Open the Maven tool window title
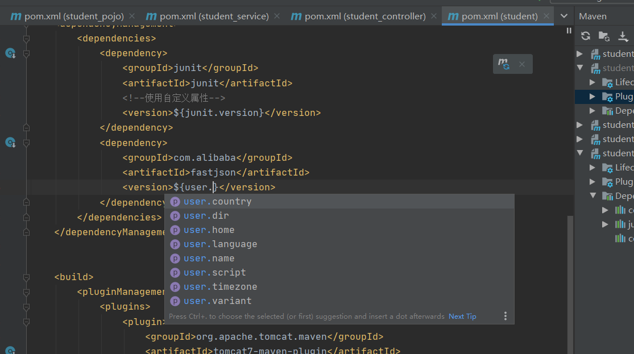Screen dimensions: 634x354 [592, 16]
